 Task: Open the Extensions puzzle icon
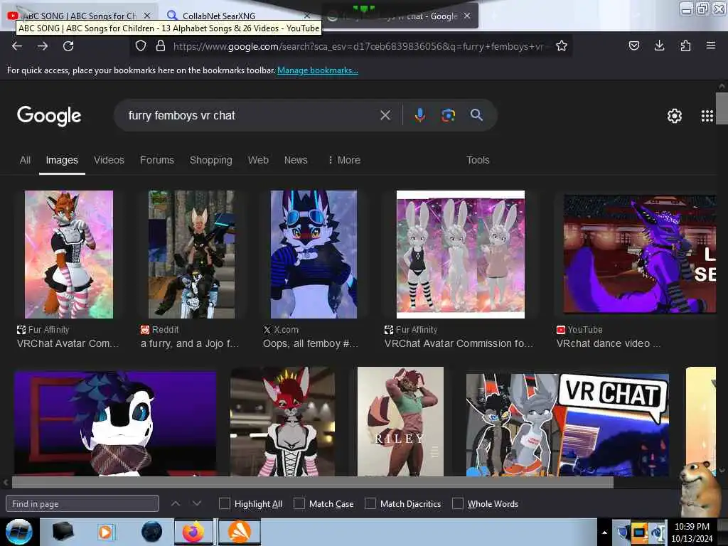[x=685, y=45]
